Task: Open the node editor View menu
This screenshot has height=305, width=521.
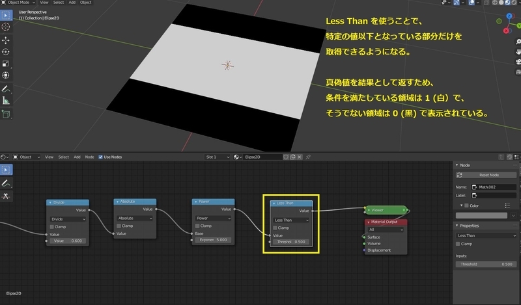Action: 49,157
